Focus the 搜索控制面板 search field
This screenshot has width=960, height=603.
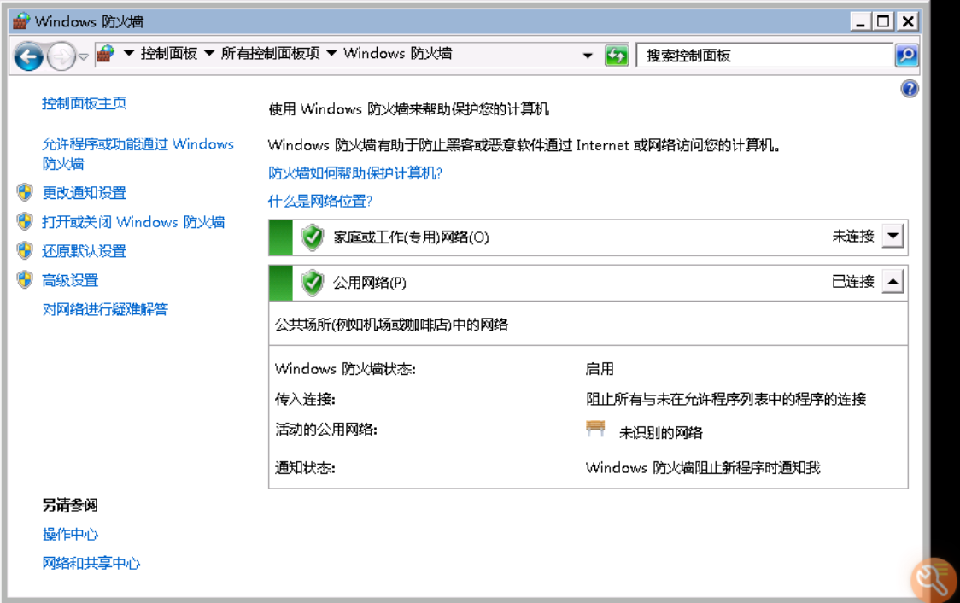tap(764, 56)
